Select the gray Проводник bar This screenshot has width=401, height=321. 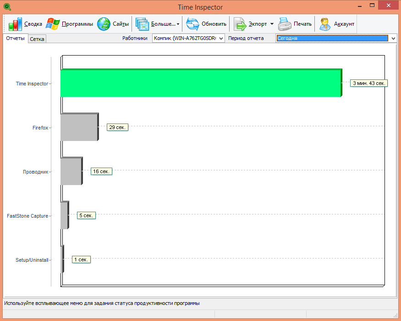[71, 171]
